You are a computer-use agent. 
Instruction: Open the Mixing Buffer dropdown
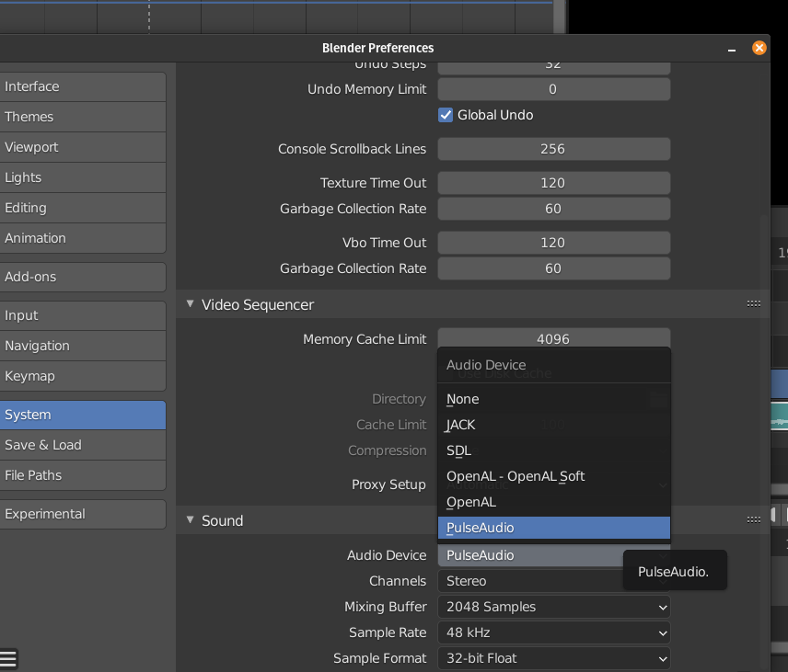pyautogui.click(x=554, y=607)
